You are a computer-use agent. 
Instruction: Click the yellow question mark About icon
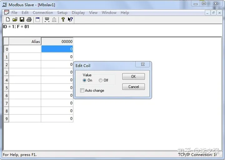pyautogui.click(x=63, y=19)
